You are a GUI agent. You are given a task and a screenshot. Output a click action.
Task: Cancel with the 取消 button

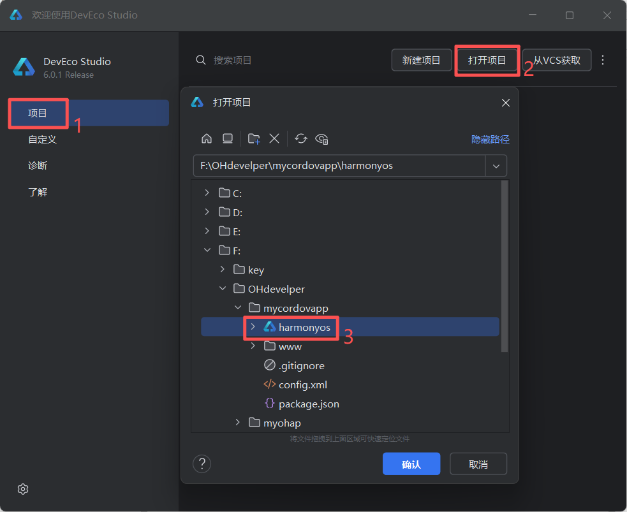(x=478, y=464)
